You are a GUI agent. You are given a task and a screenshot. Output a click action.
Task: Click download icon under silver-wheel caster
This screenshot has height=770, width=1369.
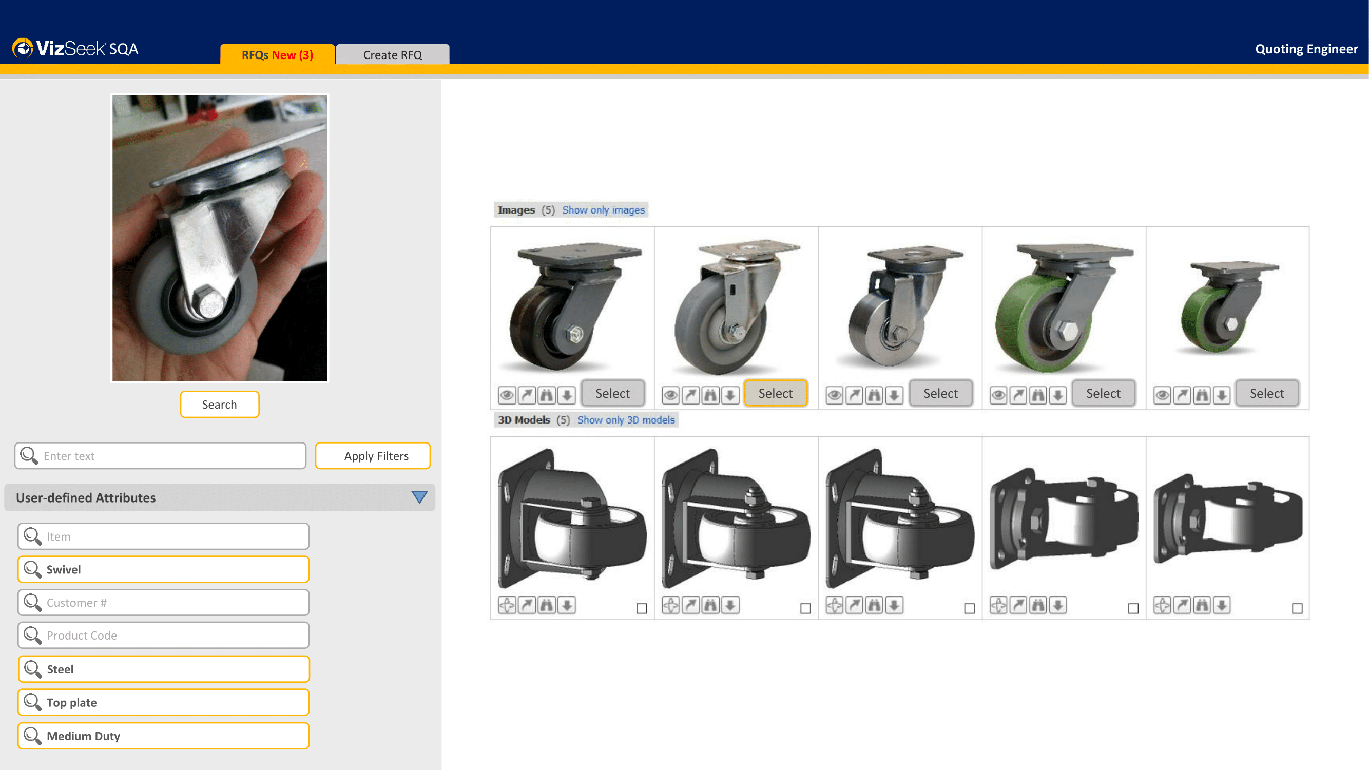click(894, 395)
